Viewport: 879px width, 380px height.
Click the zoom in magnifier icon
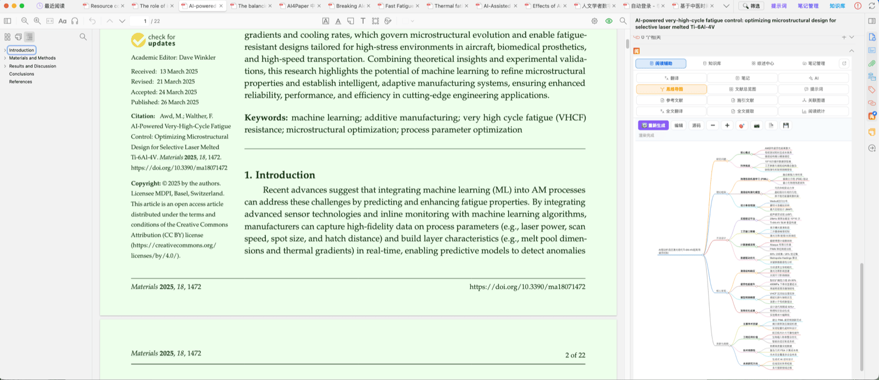coord(37,21)
